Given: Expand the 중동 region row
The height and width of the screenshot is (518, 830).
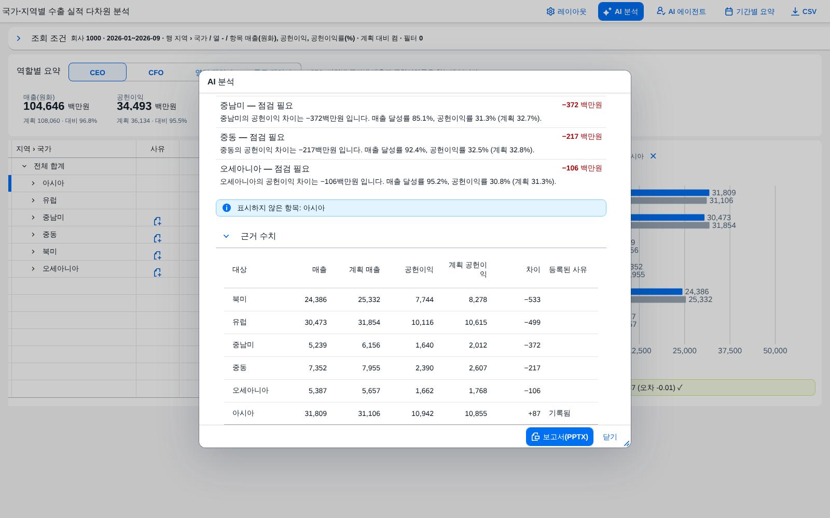Looking at the screenshot, I should 33,235.
